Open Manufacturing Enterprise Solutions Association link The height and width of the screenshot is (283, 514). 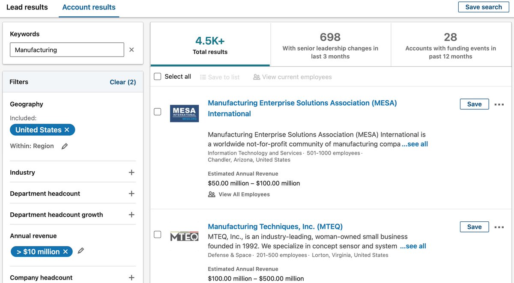pyautogui.click(x=302, y=108)
